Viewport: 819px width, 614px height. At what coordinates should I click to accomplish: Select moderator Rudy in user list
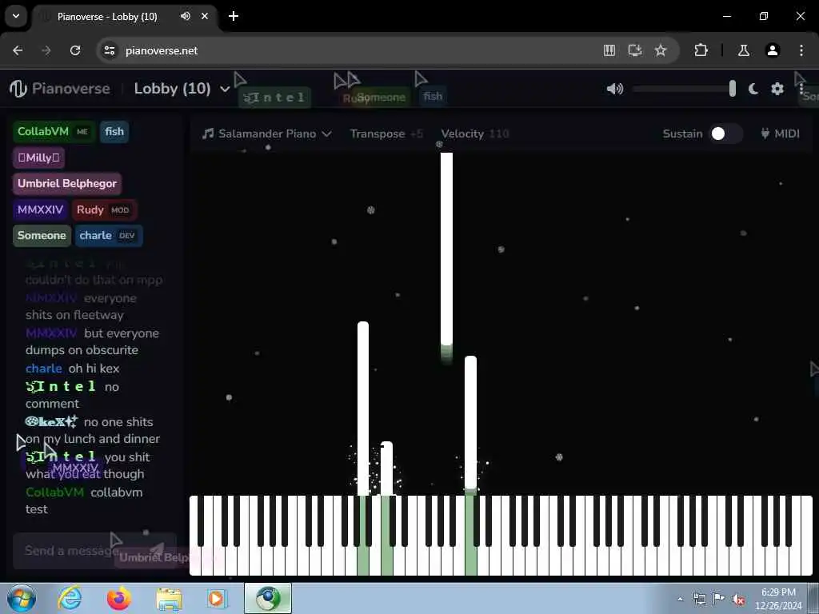(103, 210)
